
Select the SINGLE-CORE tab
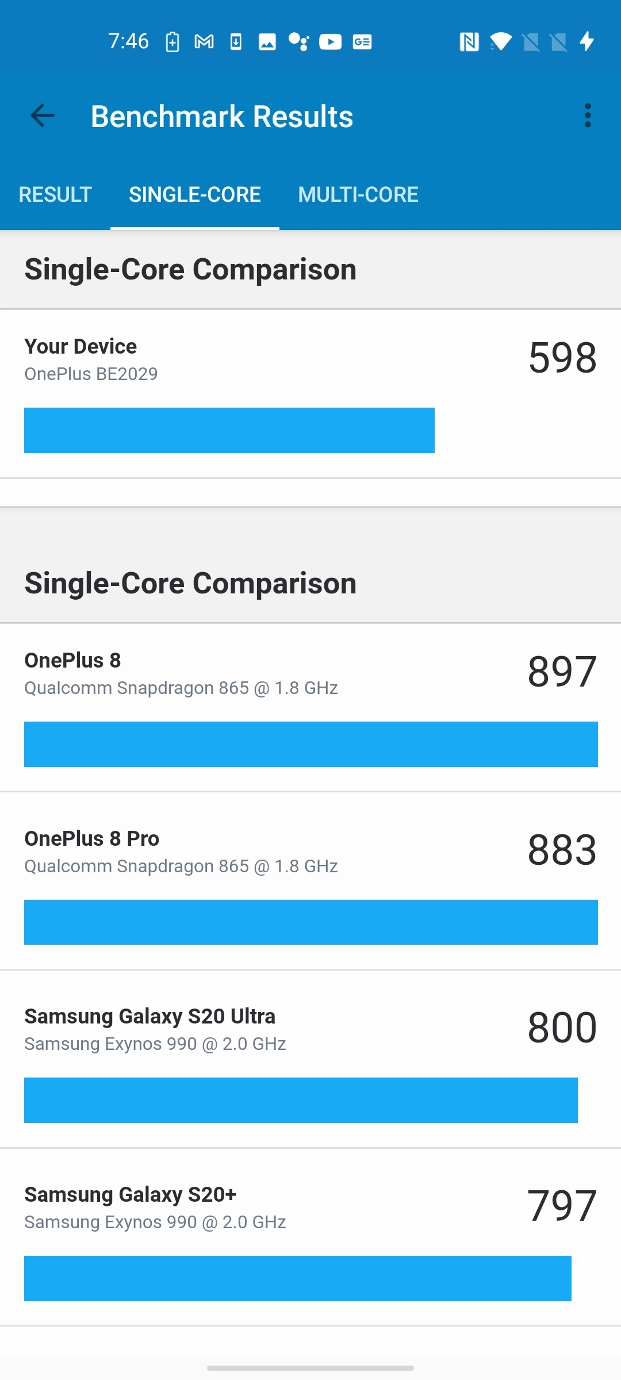[x=195, y=195]
